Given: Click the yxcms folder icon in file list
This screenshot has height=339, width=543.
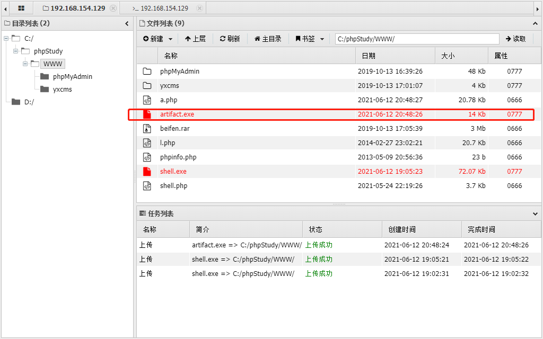Looking at the screenshot, I should click(x=147, y=85).
